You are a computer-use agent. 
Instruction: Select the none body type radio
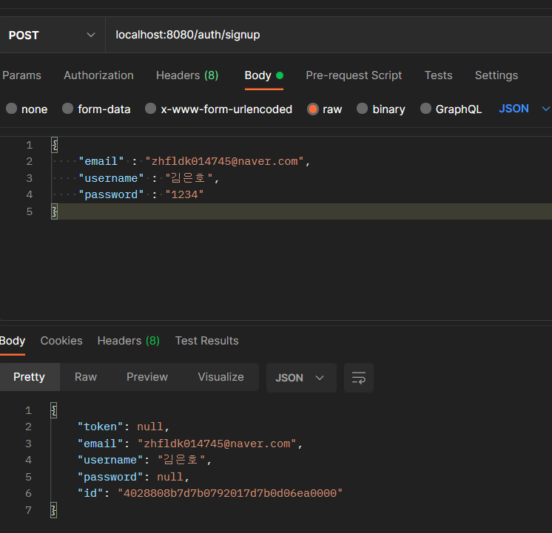(12, 109)
